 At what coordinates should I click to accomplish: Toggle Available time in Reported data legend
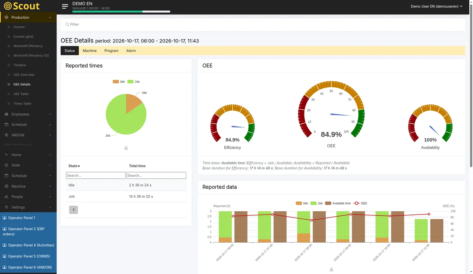point(338,203)
